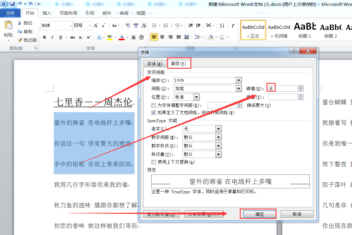Image resolution: width=352 pixels, height=235 pixels.
Task: Open the font size 四号 dropdown
Action: [x=90, y=26]
